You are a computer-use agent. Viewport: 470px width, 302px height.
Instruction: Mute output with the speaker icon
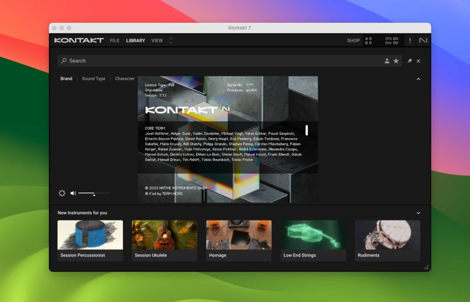click(x=73, y=193)
